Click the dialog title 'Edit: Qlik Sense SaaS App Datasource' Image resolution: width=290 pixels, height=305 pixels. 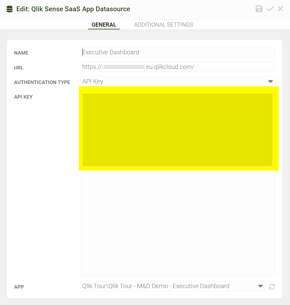(x=73, y=9)
